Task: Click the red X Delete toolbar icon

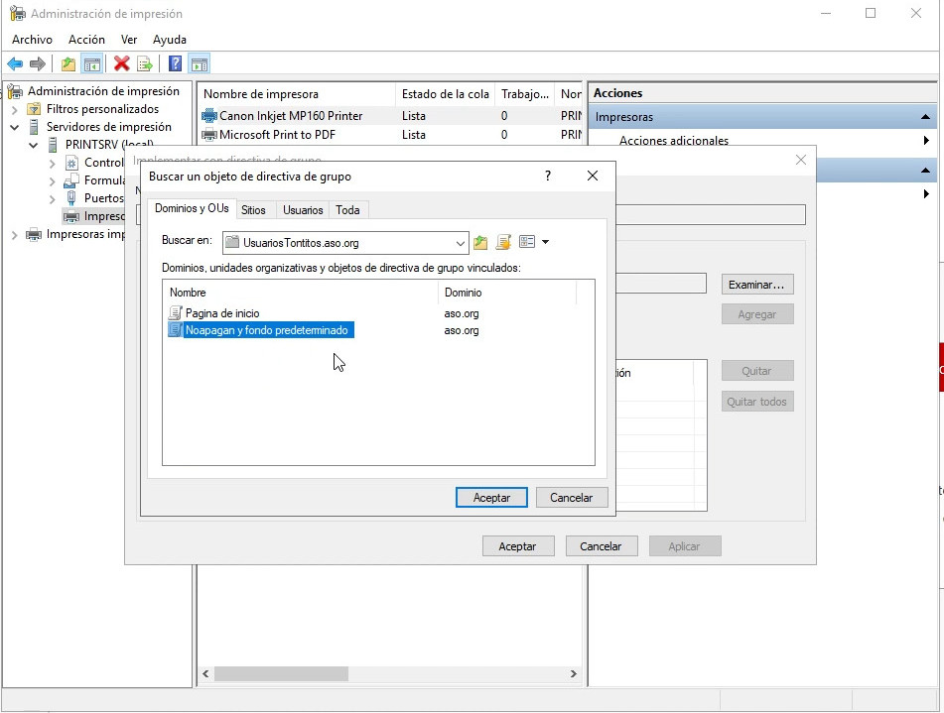Action: coord(121,64)
